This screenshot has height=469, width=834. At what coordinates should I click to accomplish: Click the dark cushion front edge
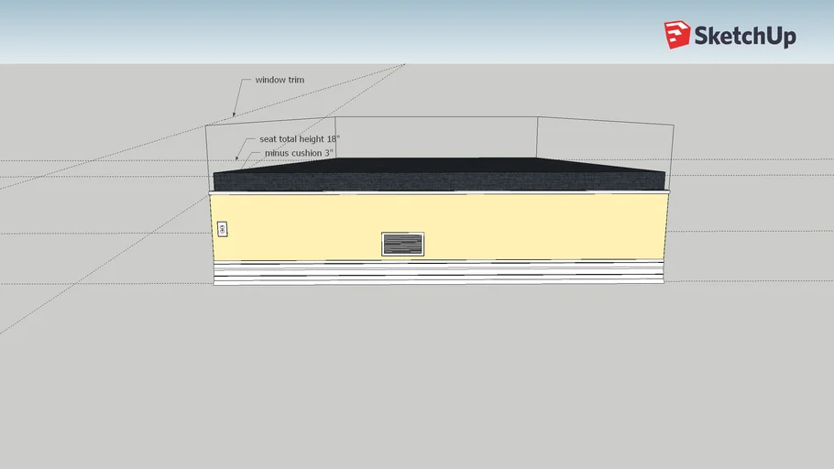[x=440, y=182]
